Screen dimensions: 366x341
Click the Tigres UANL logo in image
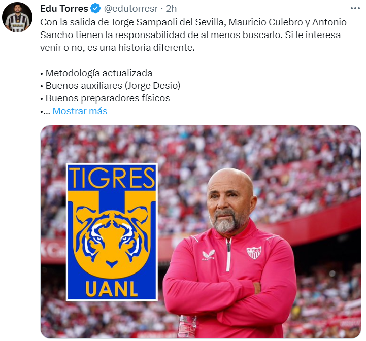[112, 232]
